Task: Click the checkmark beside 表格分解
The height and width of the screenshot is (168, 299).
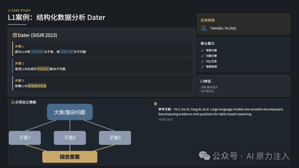Action: click(202, 50)
